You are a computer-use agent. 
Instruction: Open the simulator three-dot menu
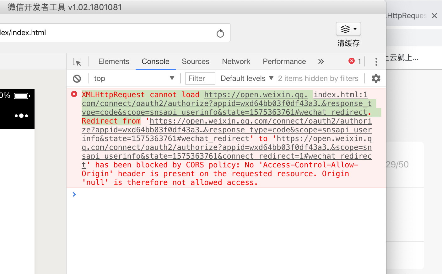[x=21, y=116]
